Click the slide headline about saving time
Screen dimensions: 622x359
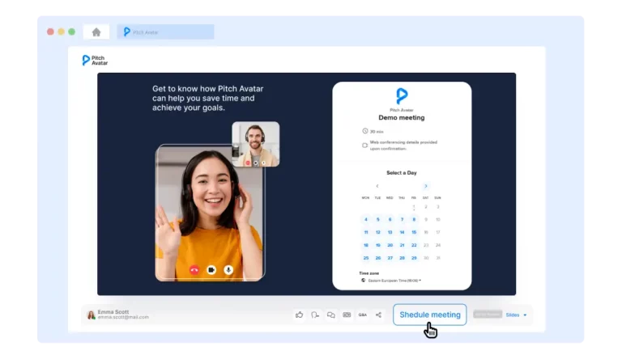click(208, 99)
